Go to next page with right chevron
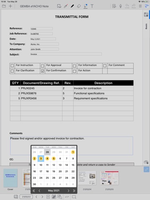This screenshot has width=150, height=200. [x=42, y=197]
